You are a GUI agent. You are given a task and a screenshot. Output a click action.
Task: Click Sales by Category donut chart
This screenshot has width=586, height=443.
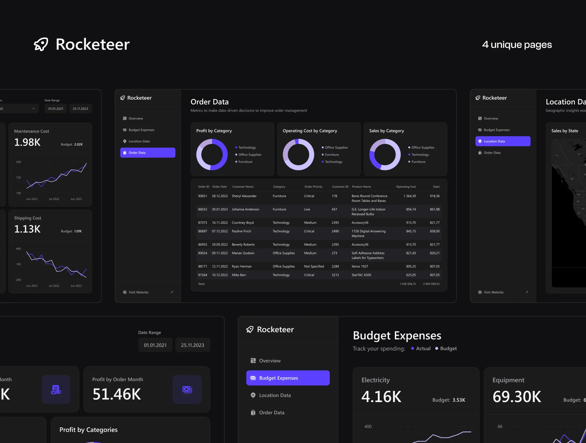pos(385,155)
